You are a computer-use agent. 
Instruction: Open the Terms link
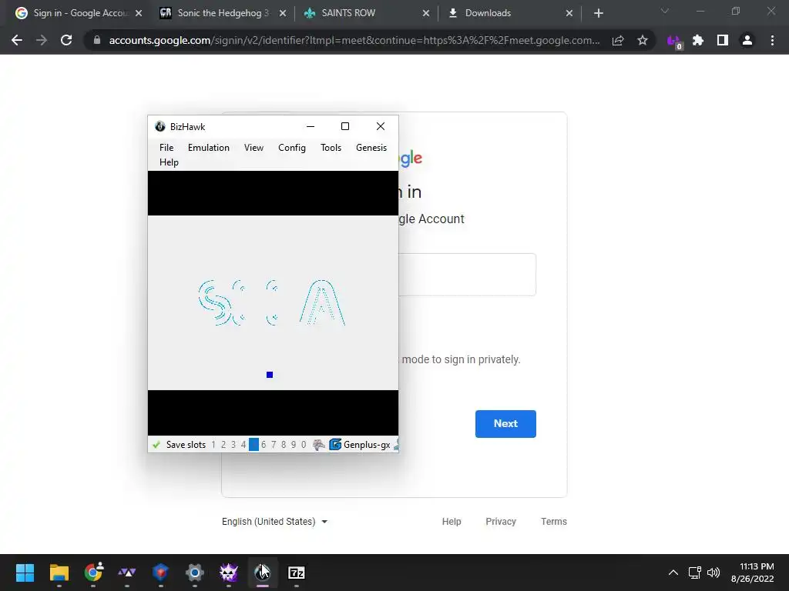pyautogui.click(x=553, y=522)
